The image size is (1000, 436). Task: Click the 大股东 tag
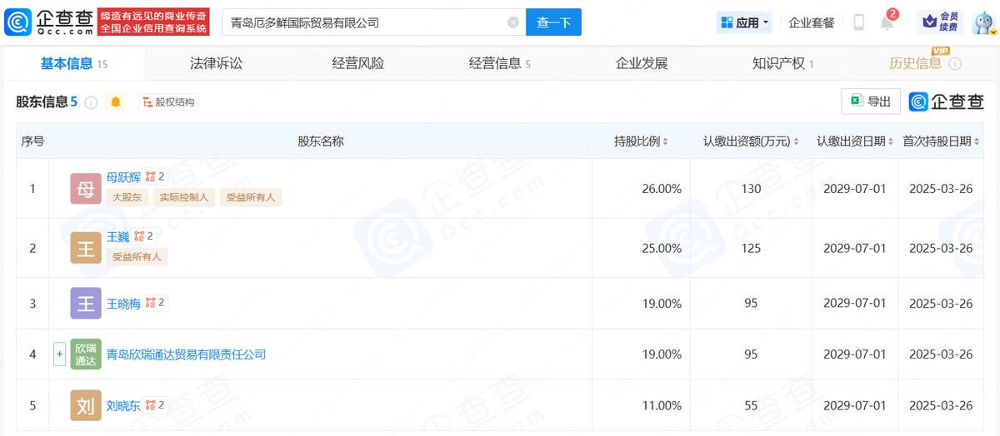[x=127, y=198]
